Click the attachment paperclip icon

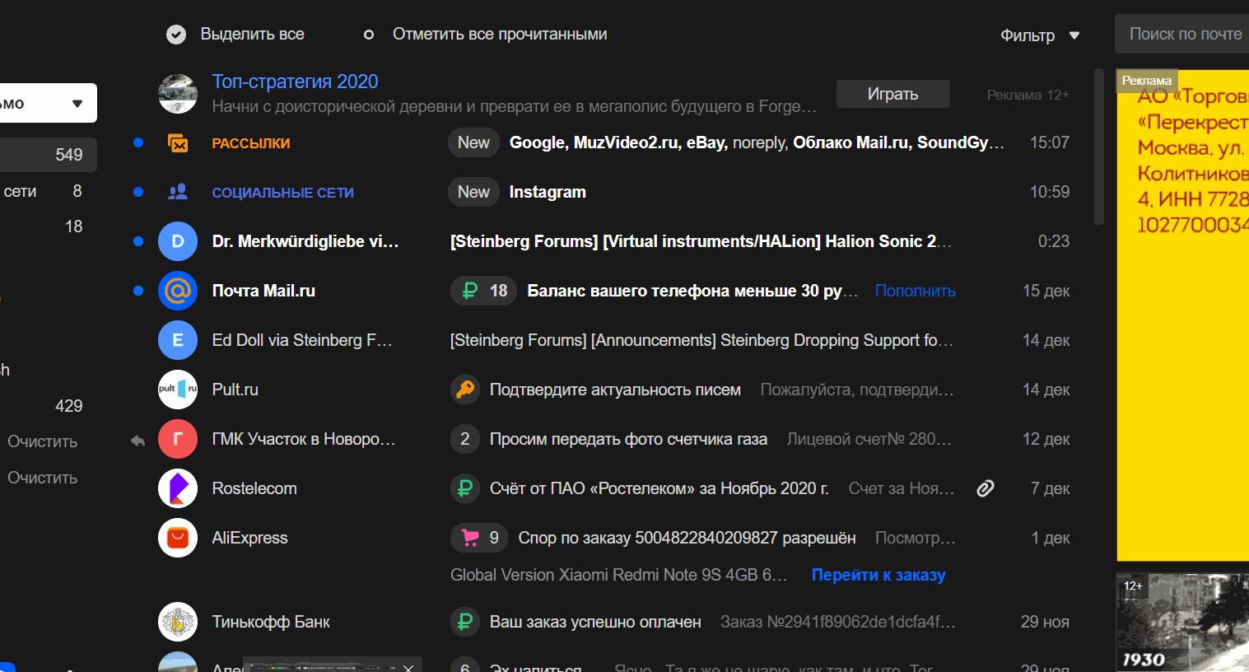985,488
